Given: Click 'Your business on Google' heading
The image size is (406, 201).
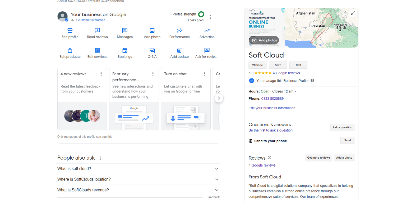Looking at the screenshot, I should click(x=98, y=14).
